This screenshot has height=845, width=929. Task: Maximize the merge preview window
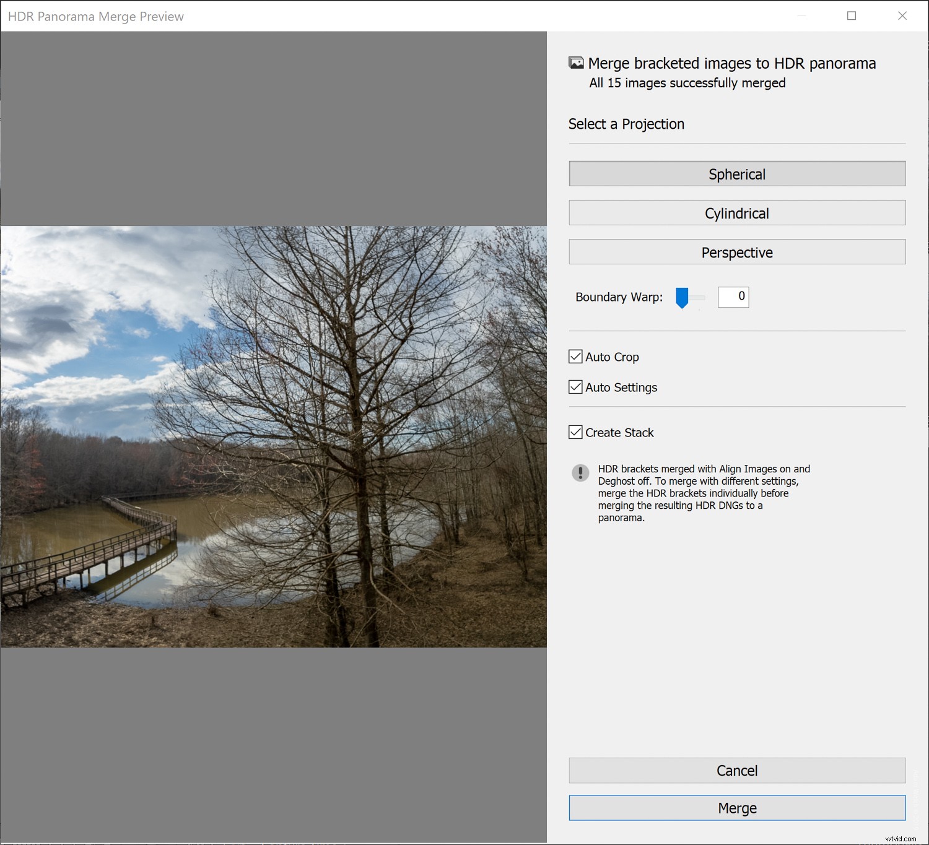point(851,16)
